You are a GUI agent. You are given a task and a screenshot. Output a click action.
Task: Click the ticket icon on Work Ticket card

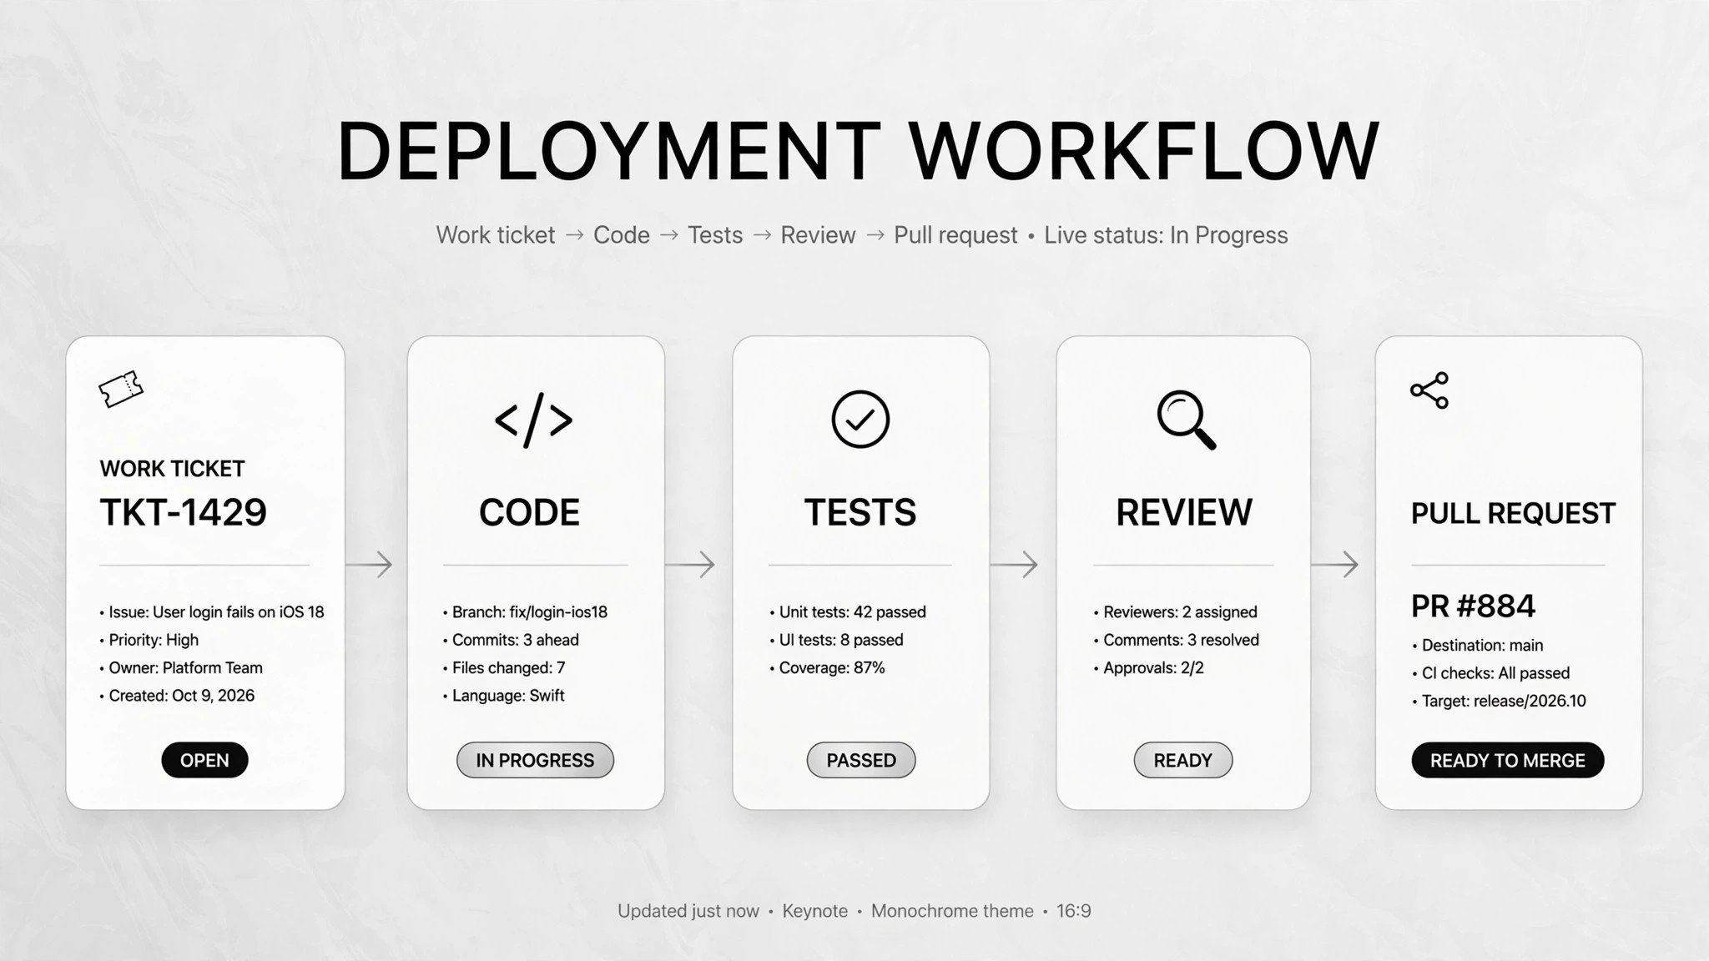(x=121, y=389)
